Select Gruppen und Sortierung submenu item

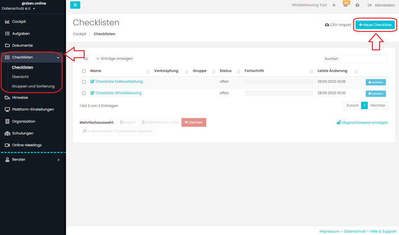33,86
